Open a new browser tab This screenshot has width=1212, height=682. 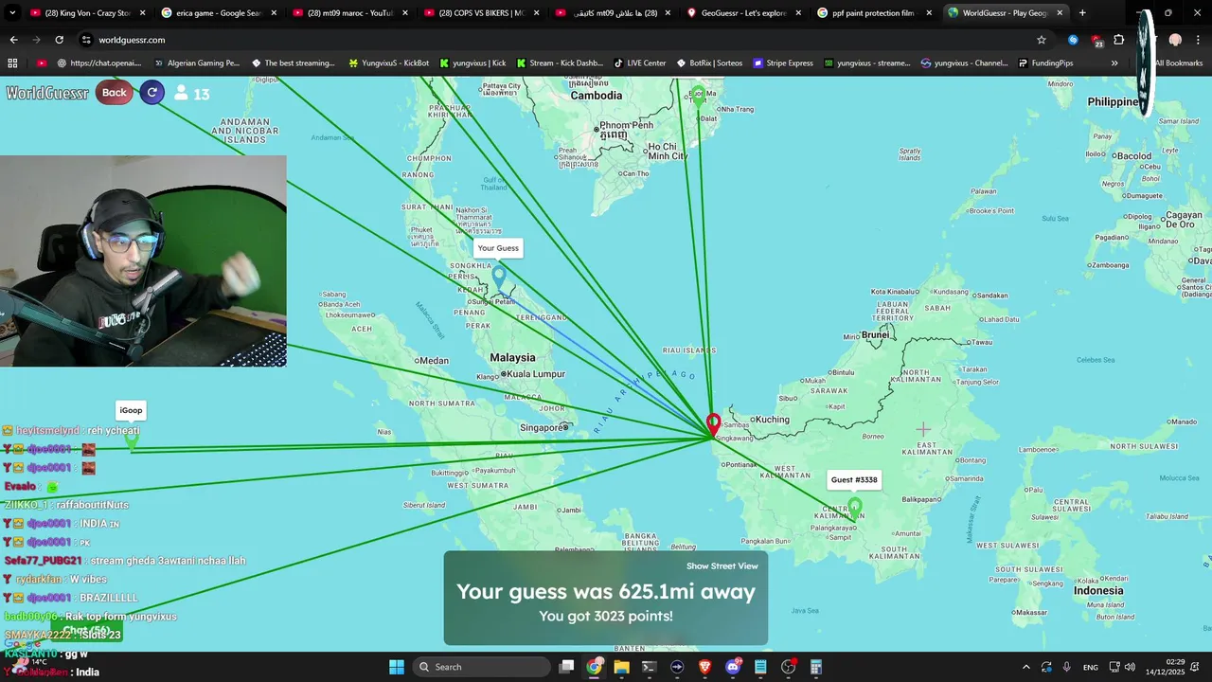click(x=1082, y=13)
